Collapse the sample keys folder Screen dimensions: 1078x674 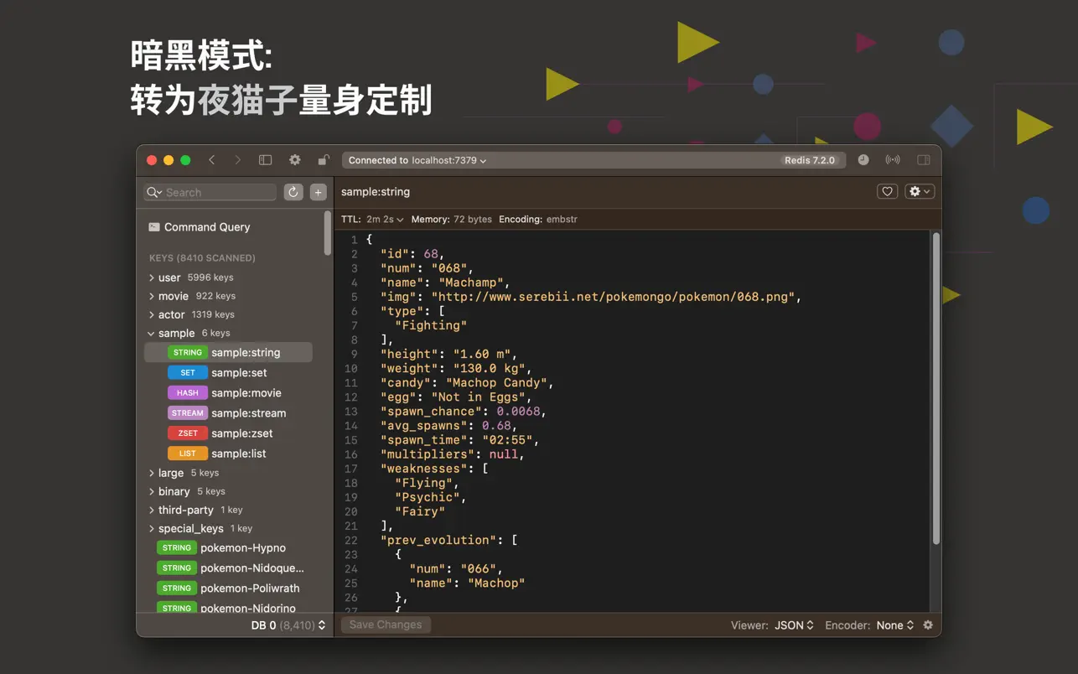(x=152, y=333)
